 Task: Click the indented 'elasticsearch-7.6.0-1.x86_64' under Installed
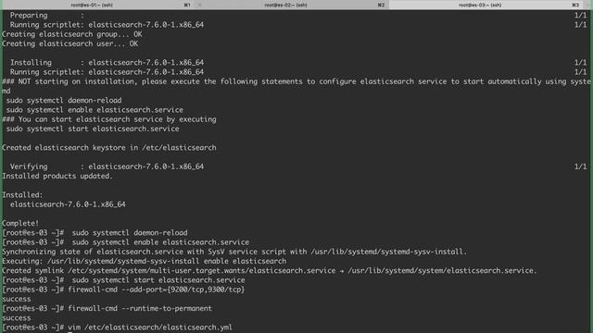click(x=68, y=203)
